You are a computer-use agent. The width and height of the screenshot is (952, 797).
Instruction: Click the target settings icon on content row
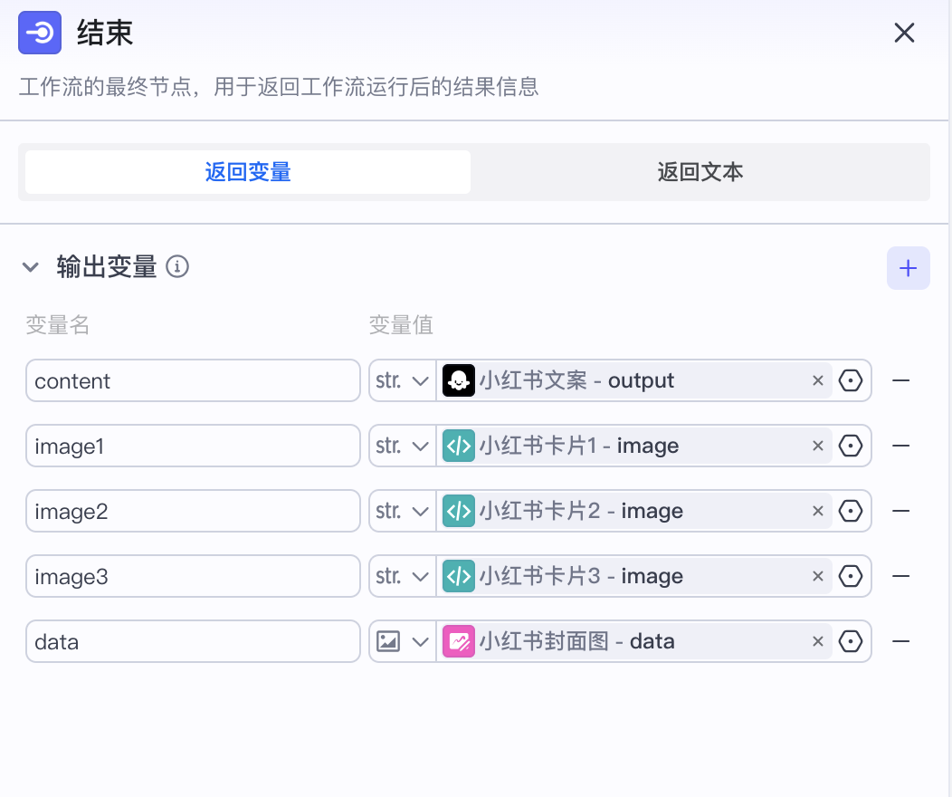click(851, 380)
